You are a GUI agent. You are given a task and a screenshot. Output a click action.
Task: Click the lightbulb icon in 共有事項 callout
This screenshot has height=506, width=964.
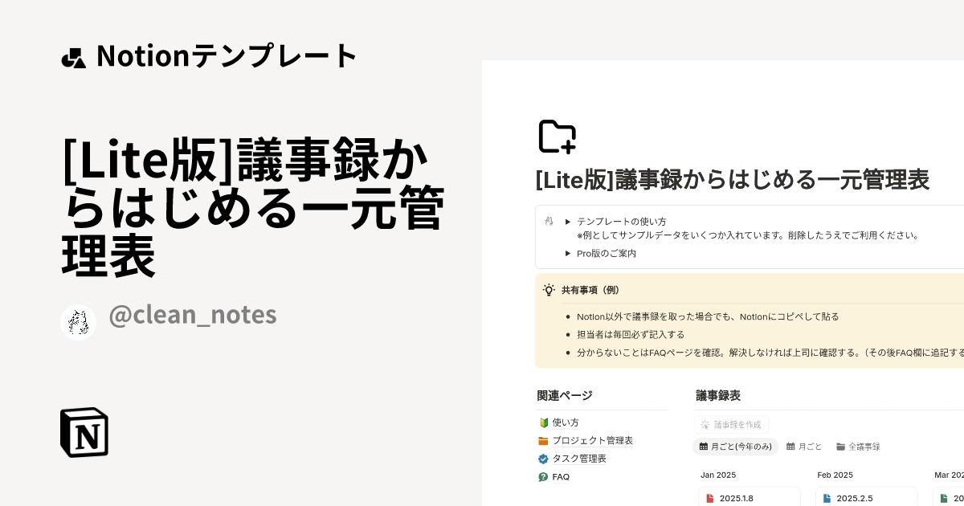(x=549, y=290)
